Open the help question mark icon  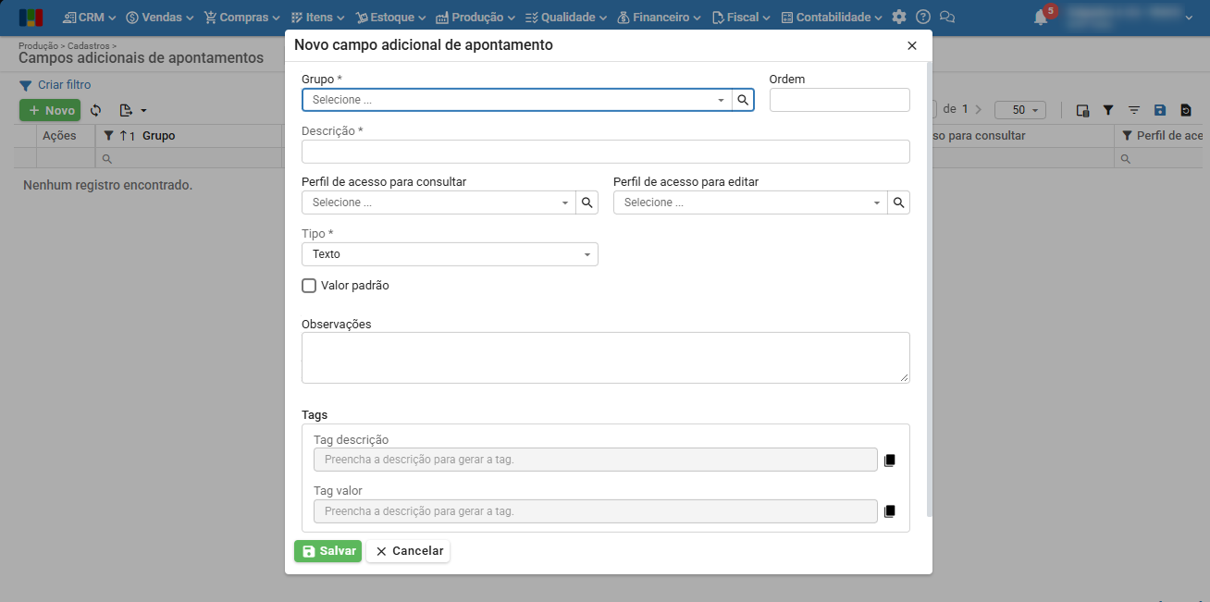coord(922,18)
